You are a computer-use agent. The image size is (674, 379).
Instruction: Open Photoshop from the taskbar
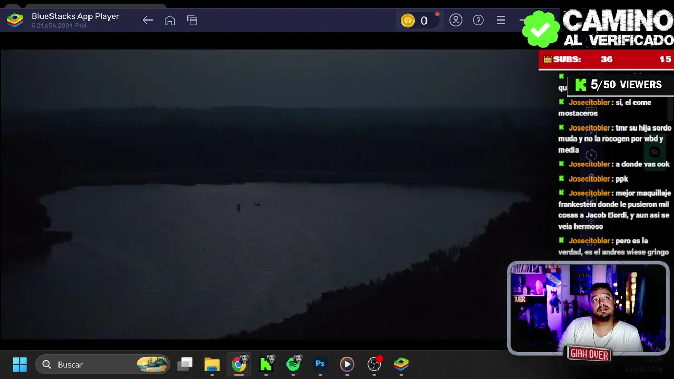(x=320, y=364)
